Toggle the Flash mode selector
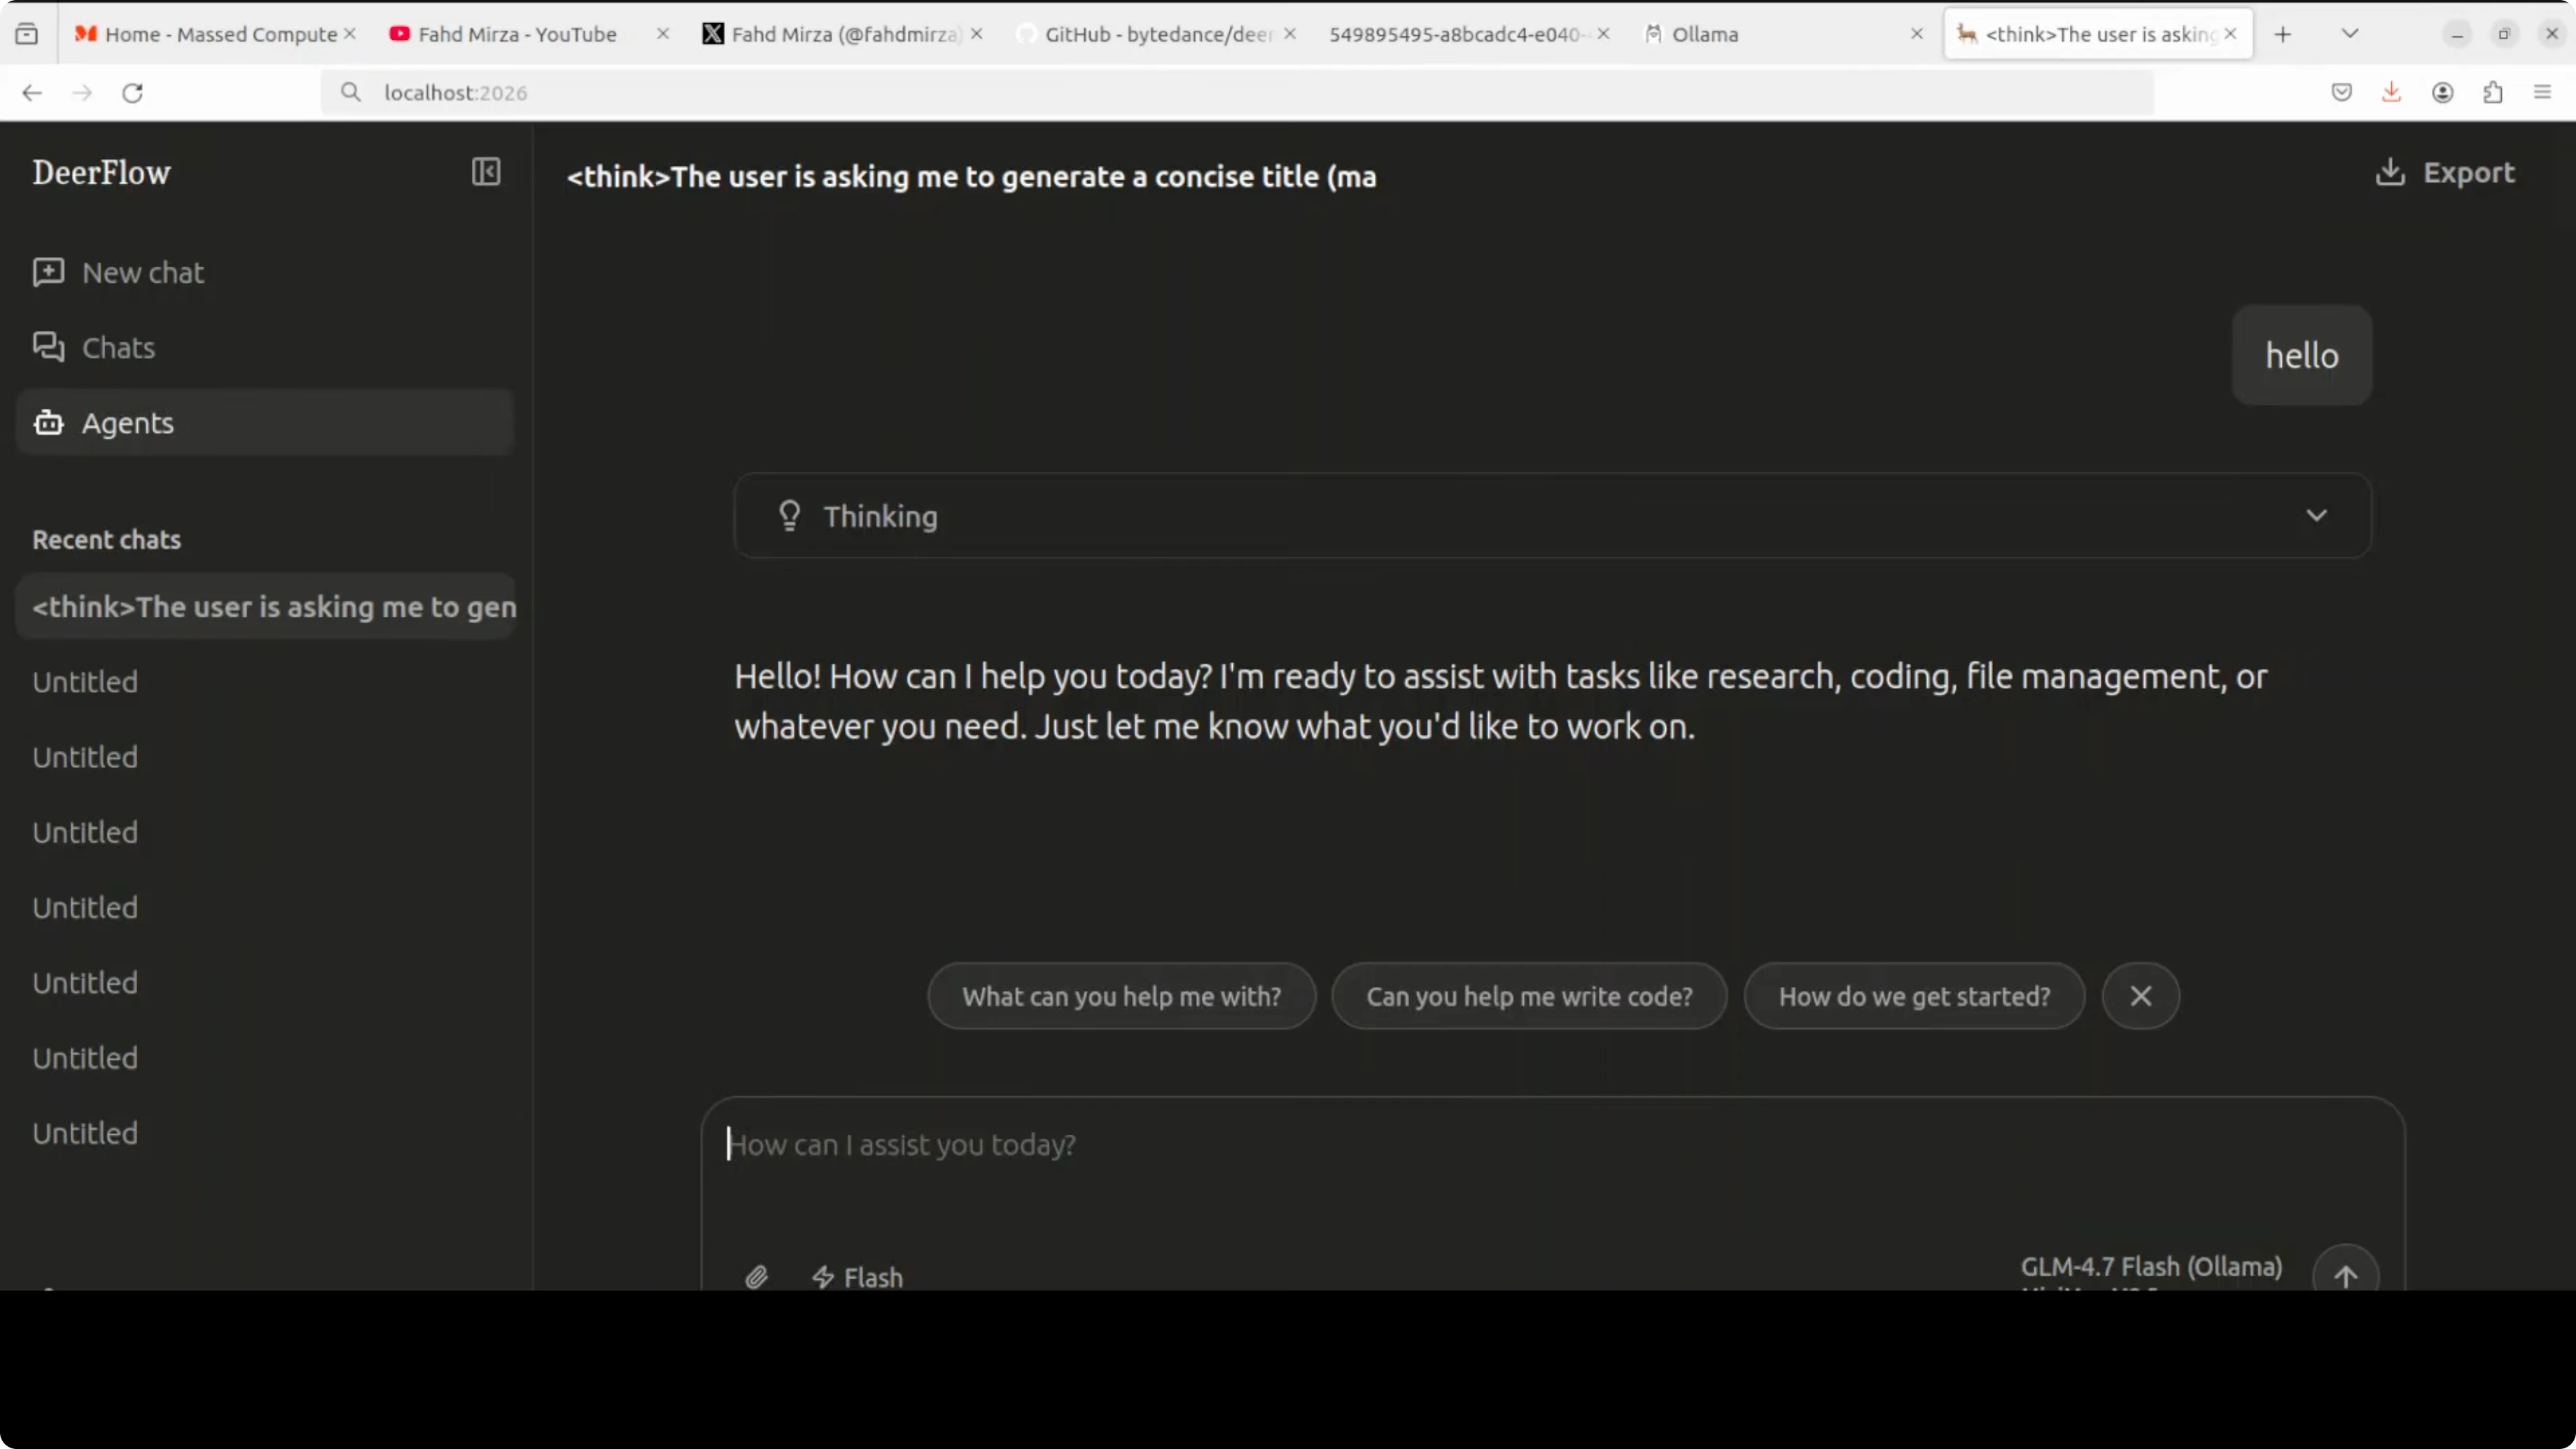 point(858,1276)
